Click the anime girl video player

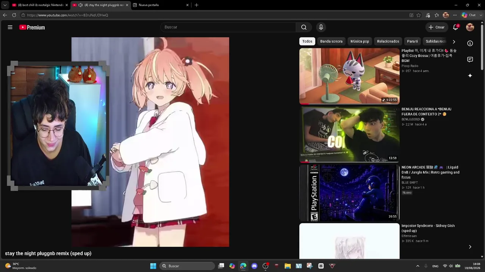point(150,142)
